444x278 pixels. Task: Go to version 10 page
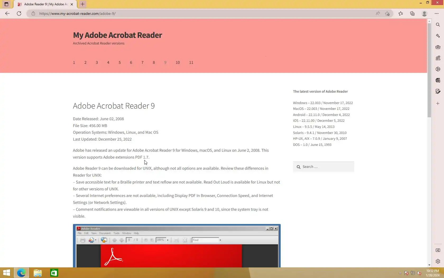pyautogui.click(x=178, y=62)
